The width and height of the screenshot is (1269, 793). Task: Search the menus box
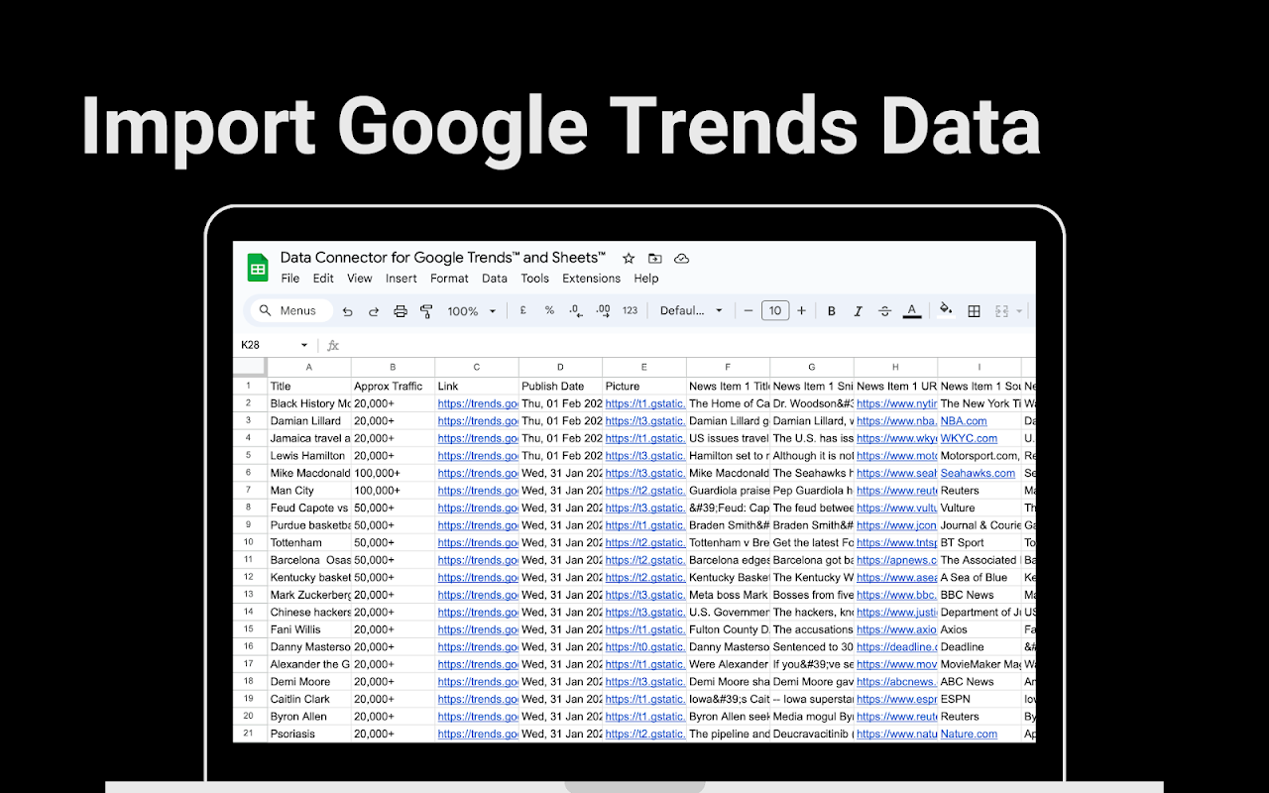[x=289, y=310]
